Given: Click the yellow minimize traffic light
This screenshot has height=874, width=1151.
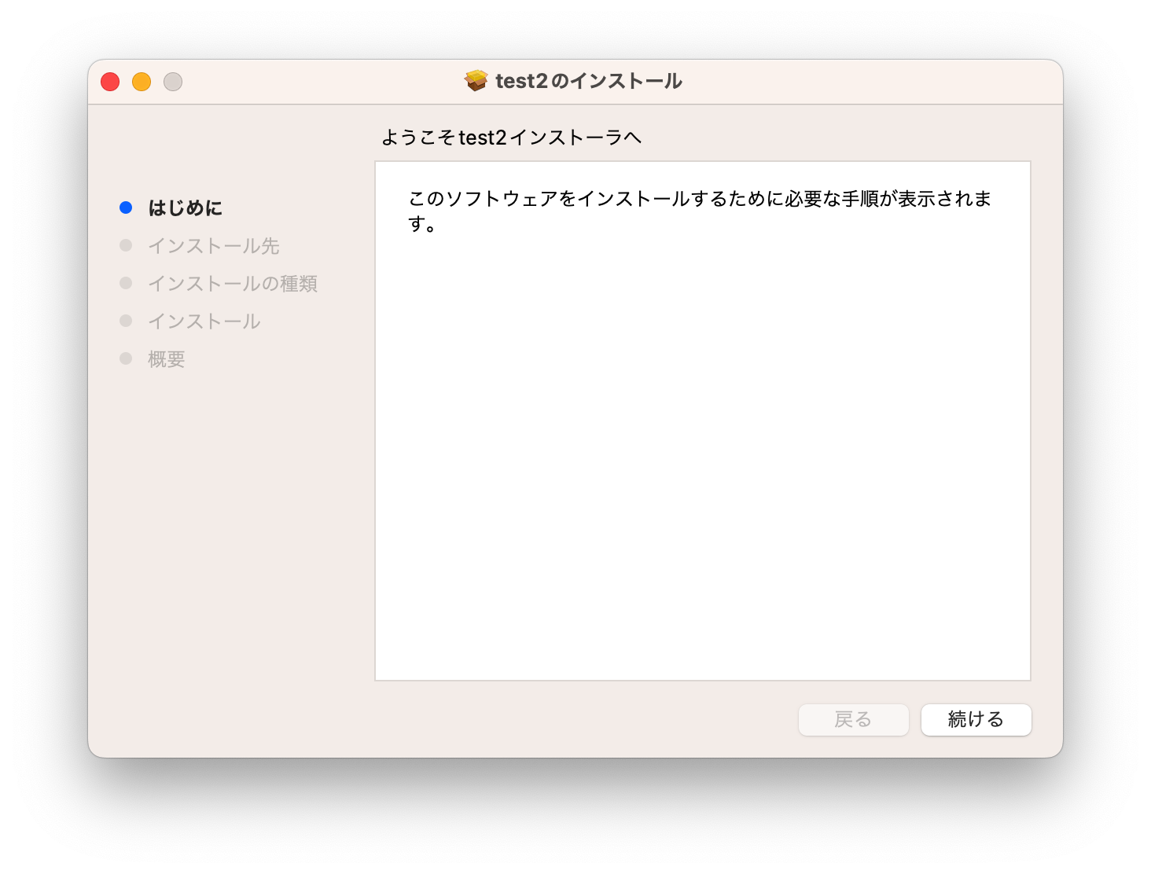Looking at the screenshot, I should point(141,81).
